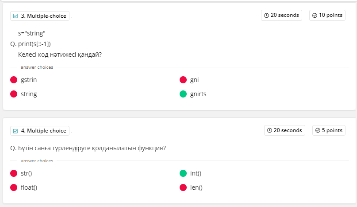The height and width of the screenshot is (207, 357).
Task: Click the red dot beside len()
Action: (x=183, y=187)
